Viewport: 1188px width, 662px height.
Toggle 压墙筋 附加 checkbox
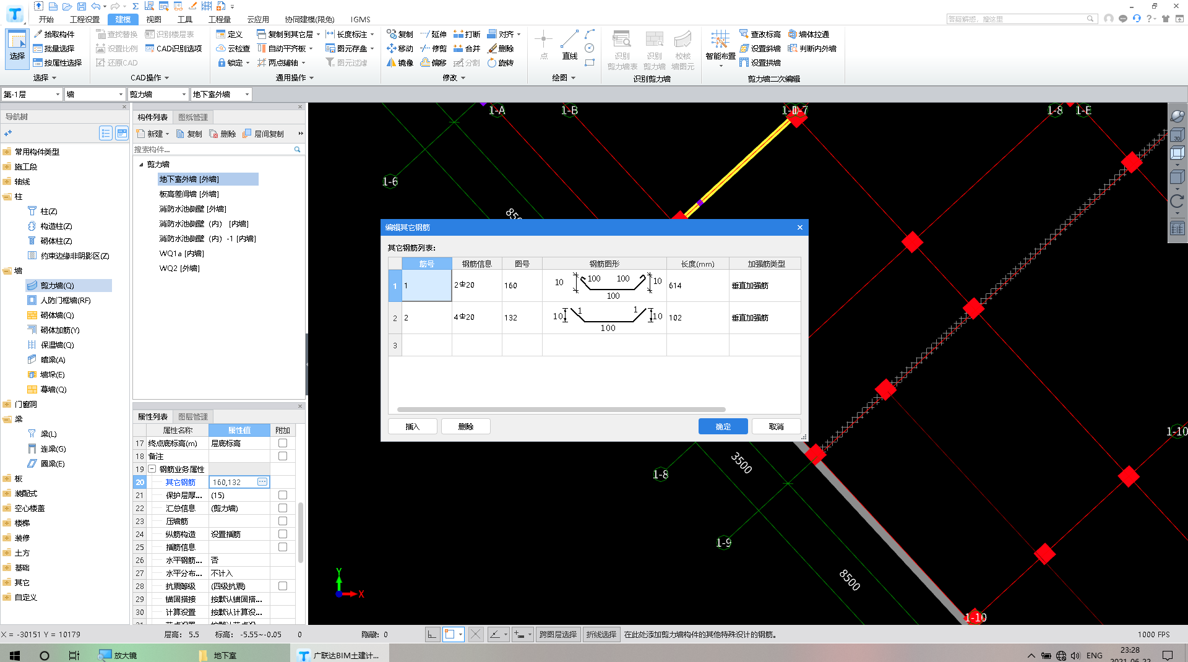[283, 521]
